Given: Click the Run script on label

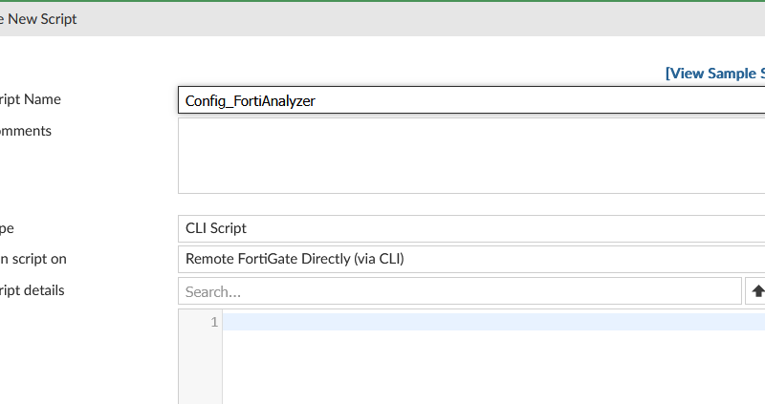Looking at the screenshot, I should 33,259.
